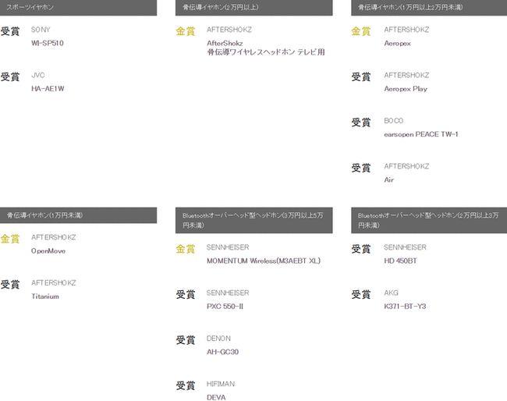Select the AfterShokz Titanium product
The image size is (507, 401).
coord(45,296)
